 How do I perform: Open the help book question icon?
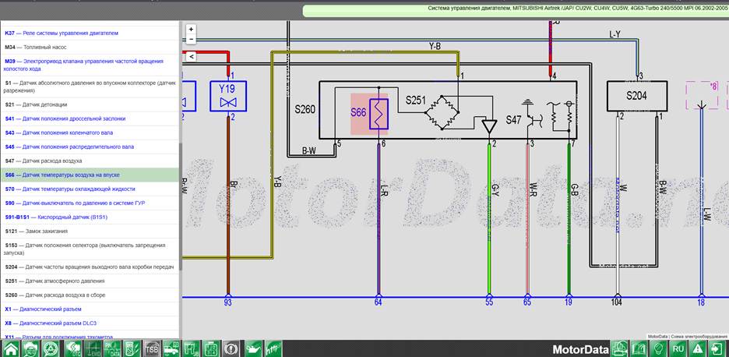click(639, 348)
